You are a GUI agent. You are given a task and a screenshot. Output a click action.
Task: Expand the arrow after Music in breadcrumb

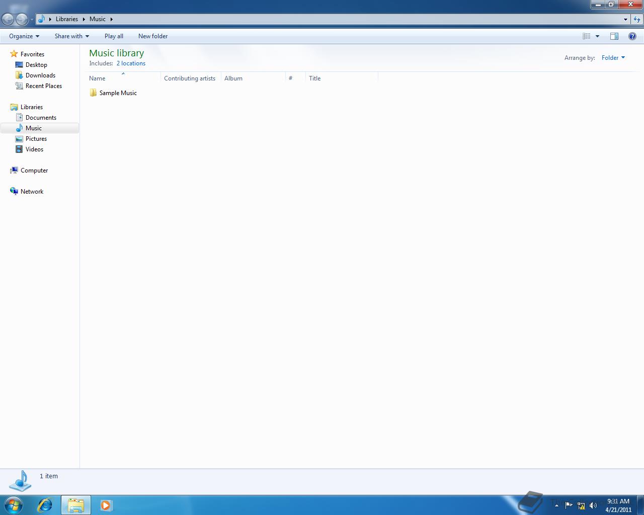tap(111, 19)
